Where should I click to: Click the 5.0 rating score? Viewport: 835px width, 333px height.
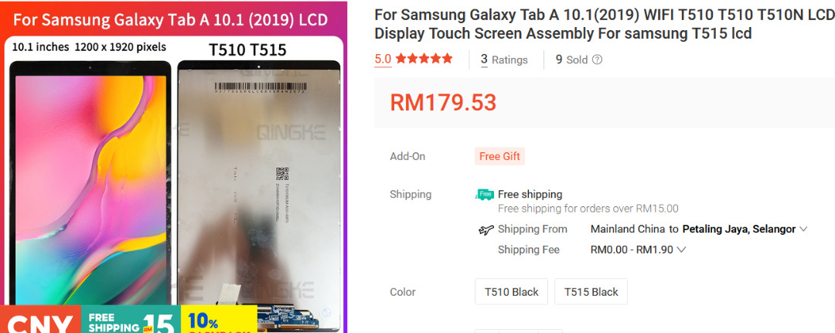click(383, 59)
